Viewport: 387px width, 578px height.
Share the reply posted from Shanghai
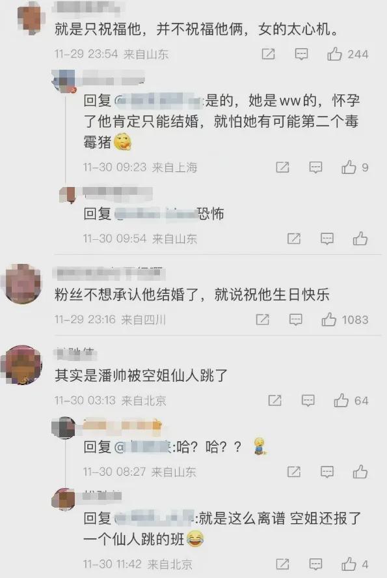(282, 167)
